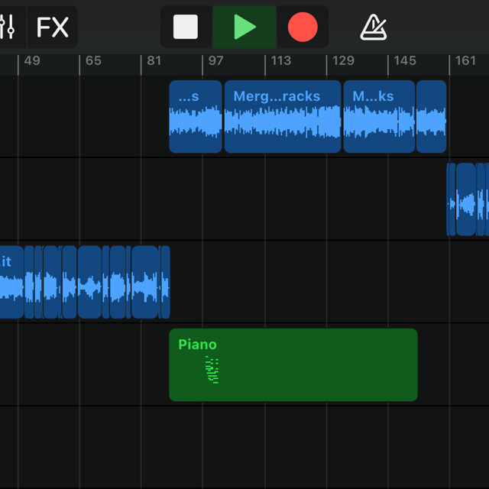The width and height of the screenshot is (489, 489).
Task: Toggle the metronome icon
Action: (x=374, y=28)
